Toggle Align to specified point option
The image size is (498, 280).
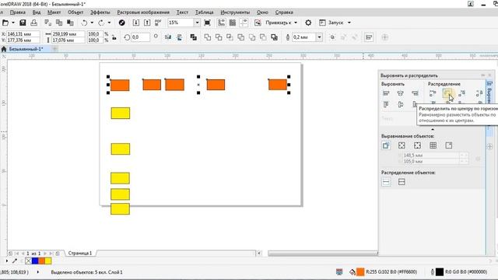coord(449,145)
